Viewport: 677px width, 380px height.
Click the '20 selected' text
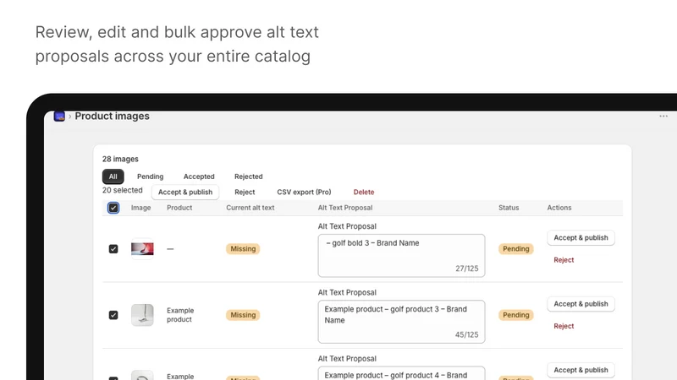(122, 191)
